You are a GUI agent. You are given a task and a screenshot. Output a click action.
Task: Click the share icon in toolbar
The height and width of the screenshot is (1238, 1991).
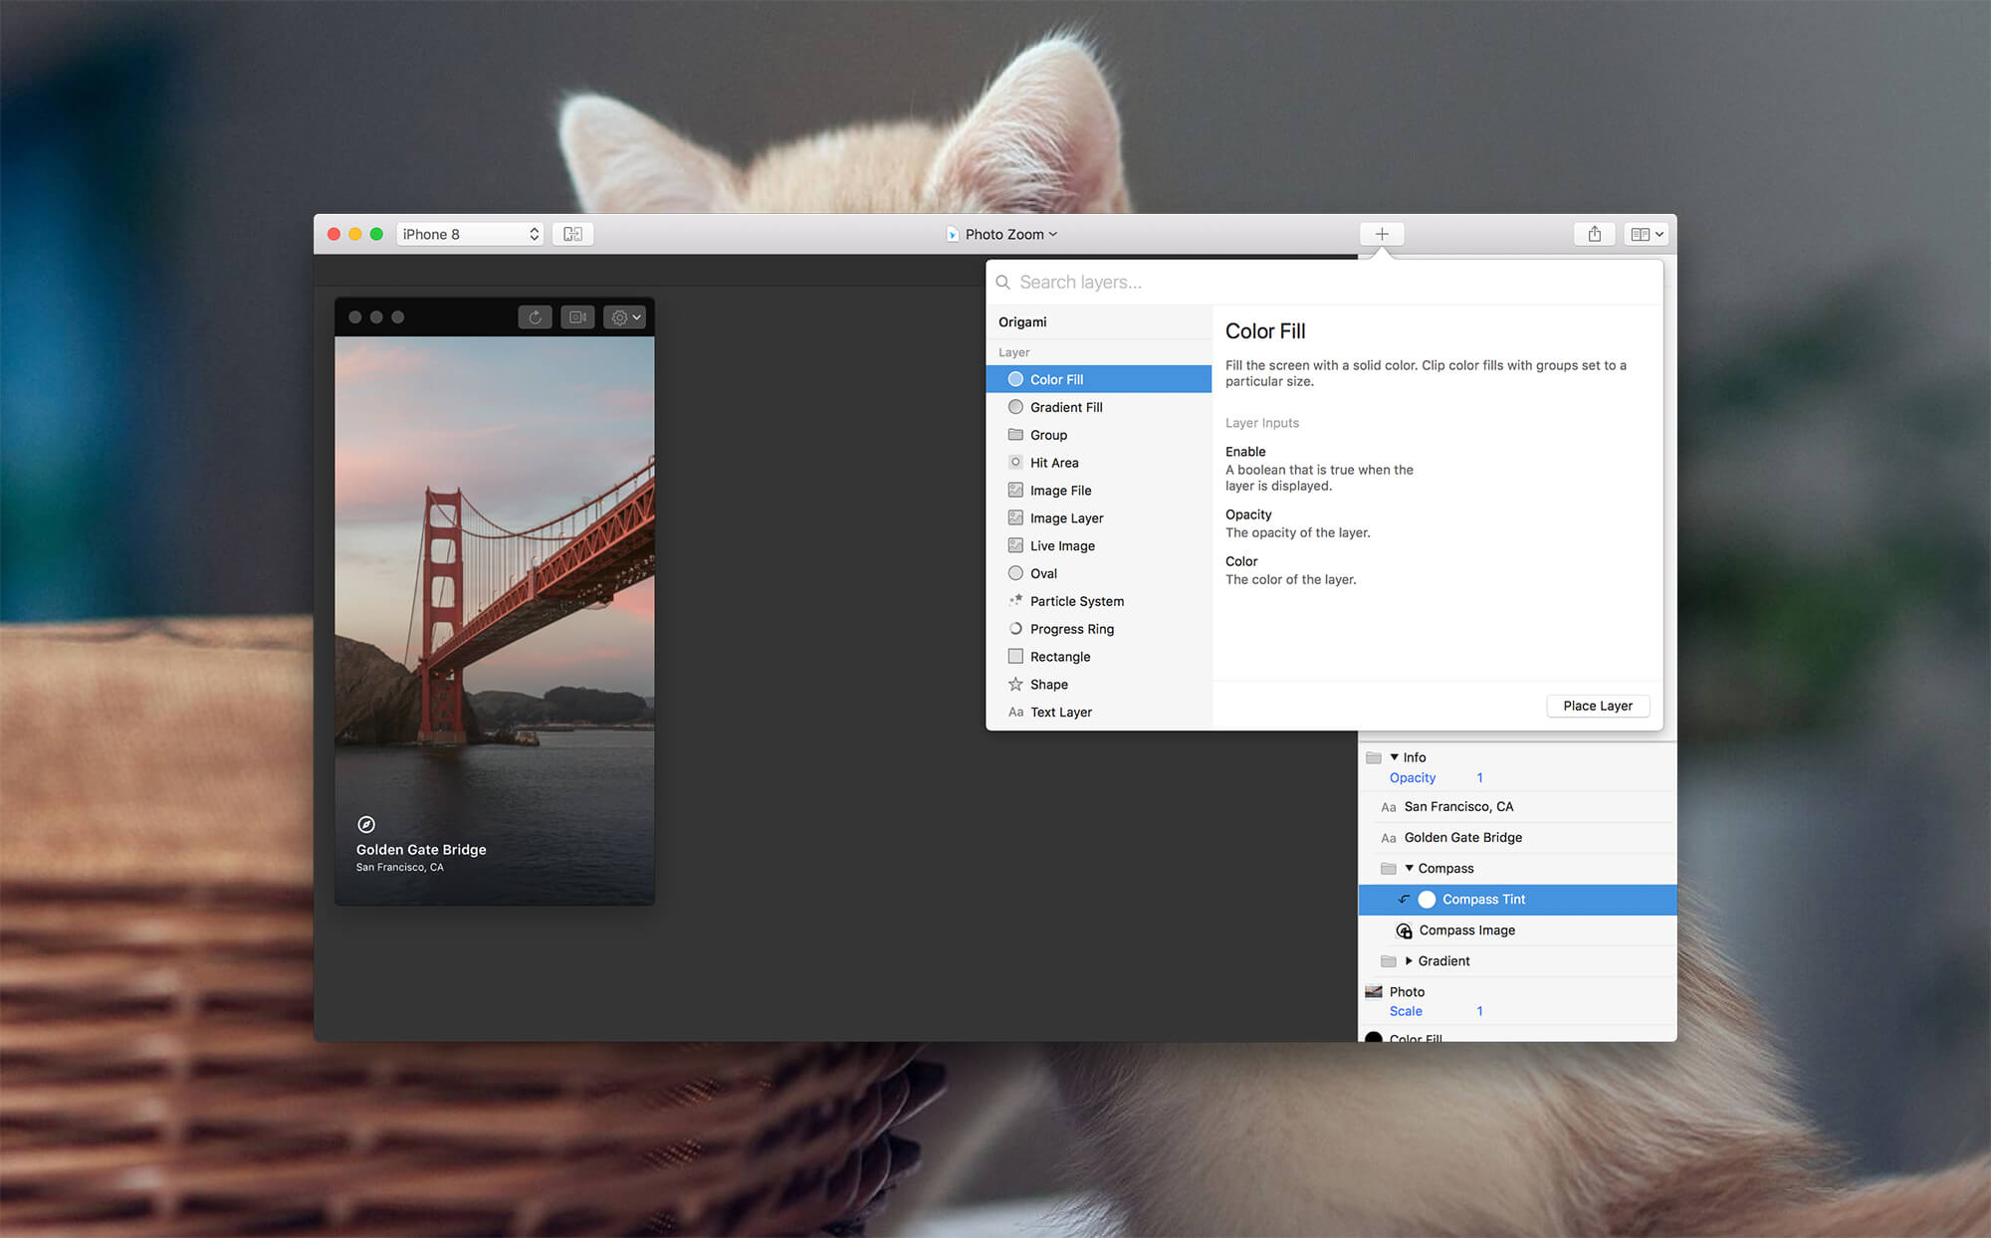coord(1595,234)
